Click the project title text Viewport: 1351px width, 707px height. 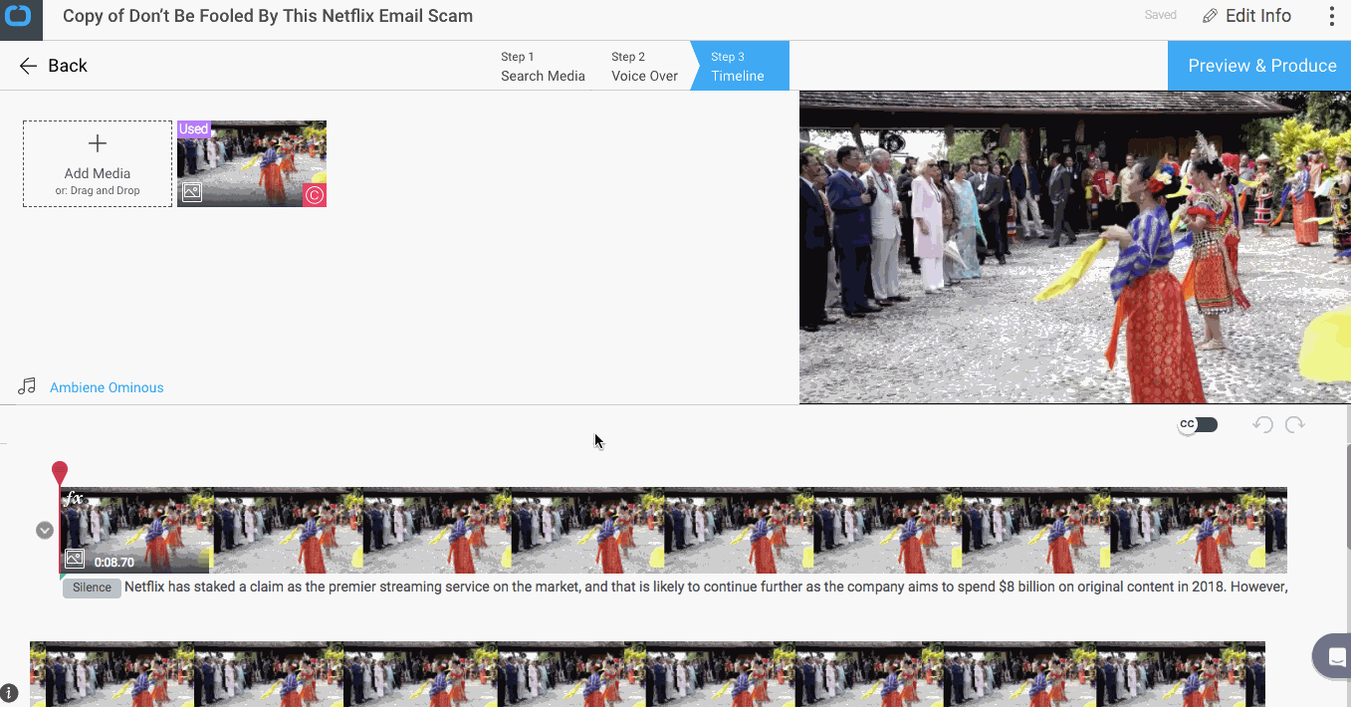click(268, 16)
